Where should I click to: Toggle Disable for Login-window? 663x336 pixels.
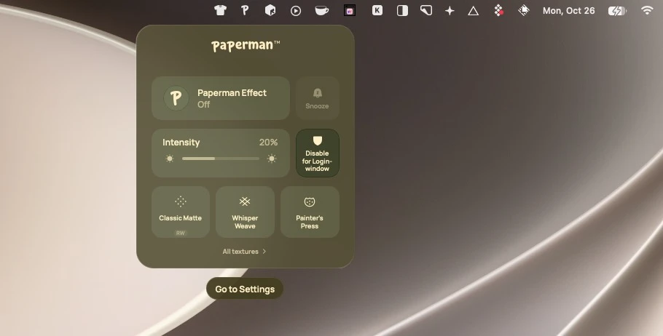318,153
